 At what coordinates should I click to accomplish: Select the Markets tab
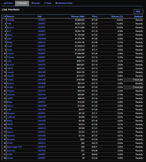click(x=22, y=3)
